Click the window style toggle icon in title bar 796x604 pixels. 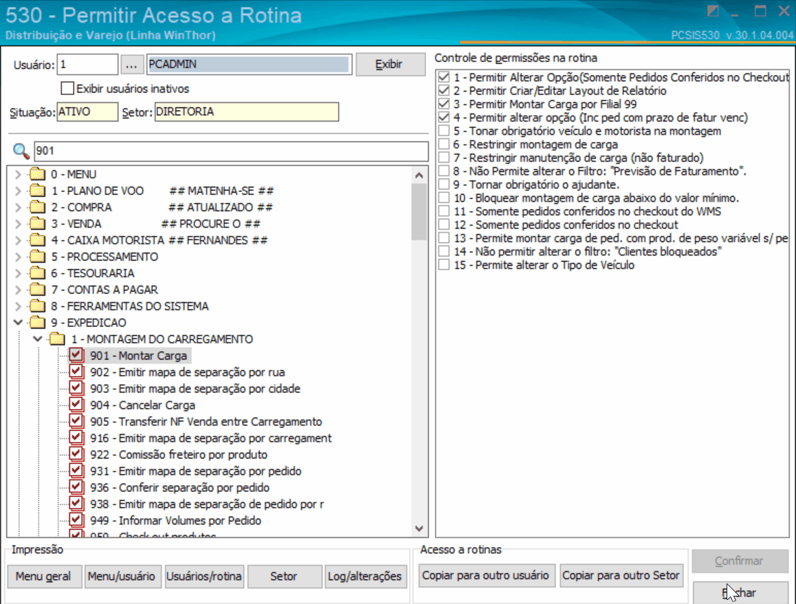[713, 11]
